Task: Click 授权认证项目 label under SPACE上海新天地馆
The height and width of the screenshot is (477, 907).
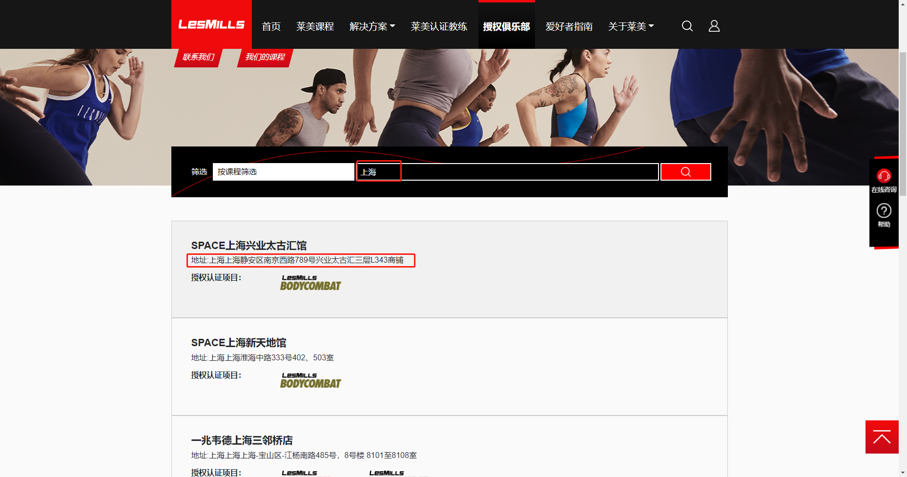Action: coord(216,375)
